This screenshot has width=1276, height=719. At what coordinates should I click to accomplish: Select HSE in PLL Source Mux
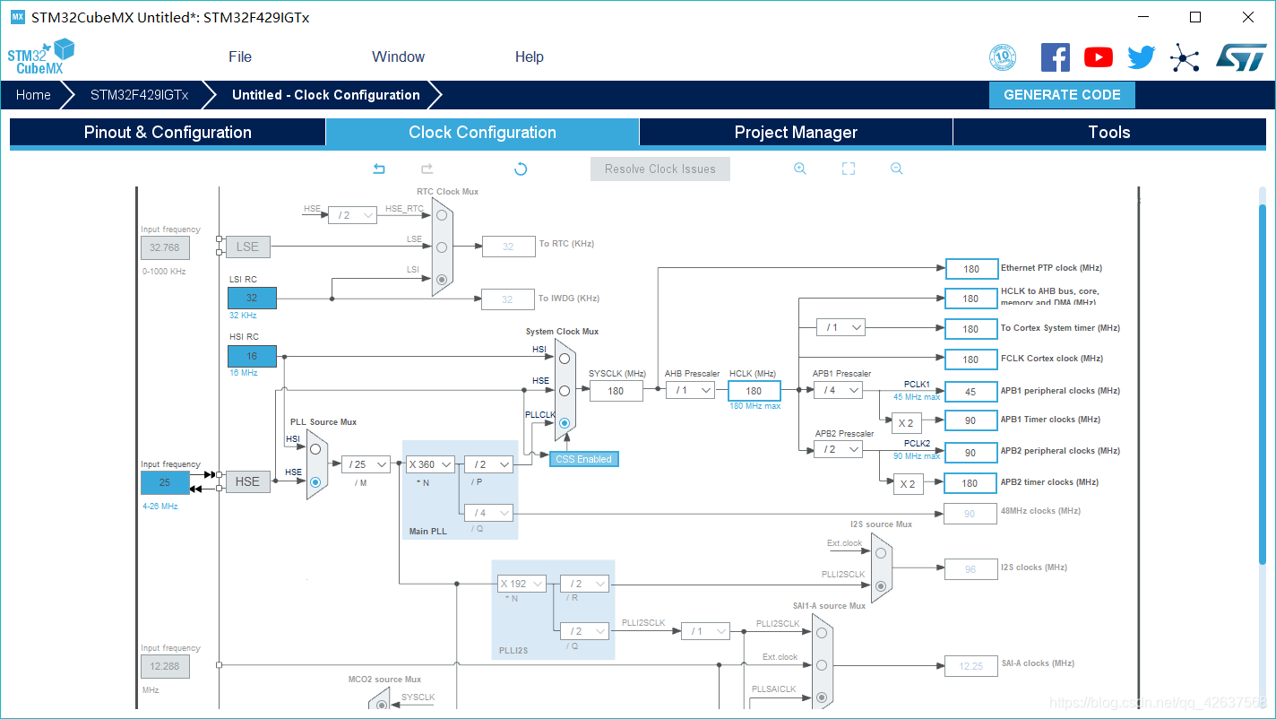(315, 481)
